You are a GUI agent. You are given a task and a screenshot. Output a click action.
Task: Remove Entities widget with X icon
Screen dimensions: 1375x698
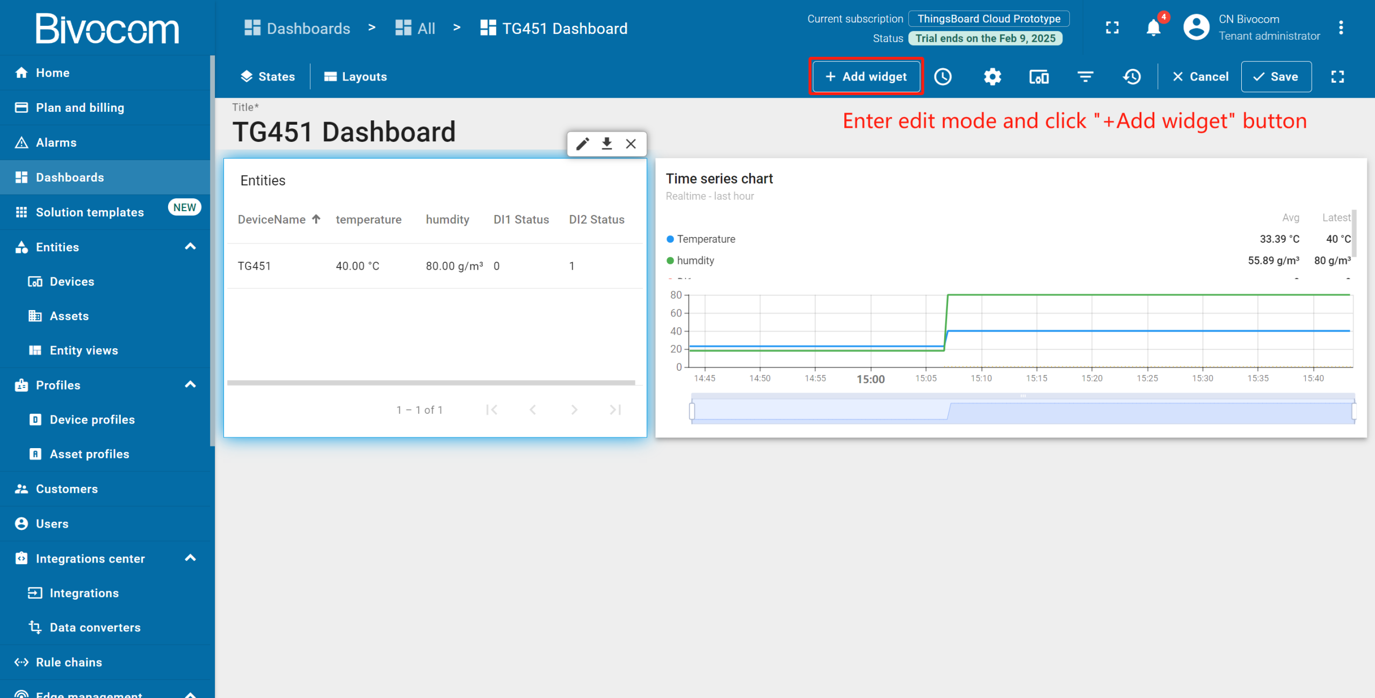[631, 144]
